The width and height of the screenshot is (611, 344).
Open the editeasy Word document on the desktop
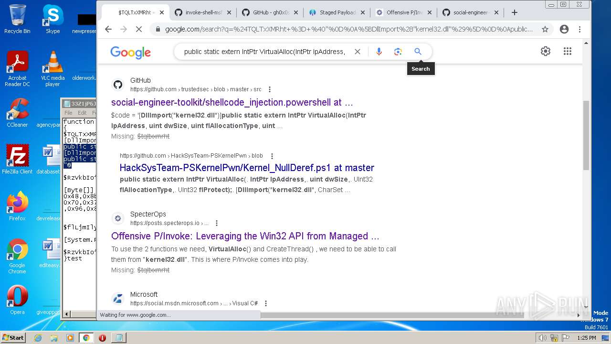pos(50,253)
